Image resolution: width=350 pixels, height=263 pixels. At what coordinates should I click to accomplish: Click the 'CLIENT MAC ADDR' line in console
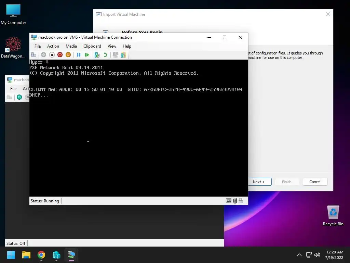(x=136, y=89)
